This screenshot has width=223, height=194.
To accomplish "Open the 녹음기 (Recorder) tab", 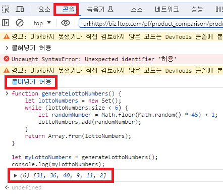I will pos(100,9).
